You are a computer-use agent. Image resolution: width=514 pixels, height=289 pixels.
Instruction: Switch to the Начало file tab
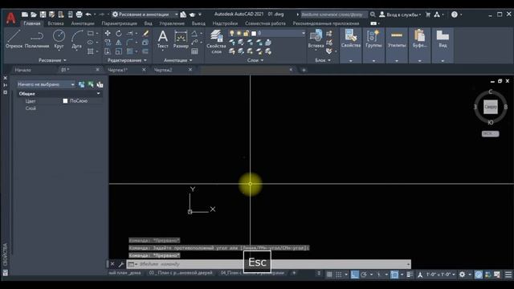pyautogui.click(x=23, y=70)
